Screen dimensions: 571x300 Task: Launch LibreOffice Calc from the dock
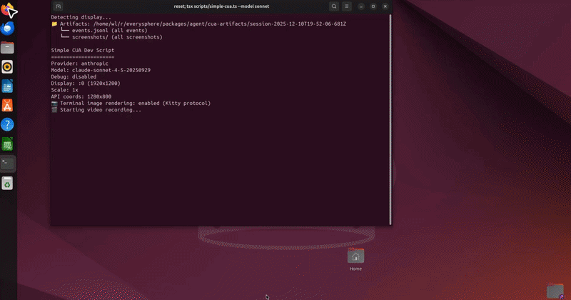click(7, 144)
